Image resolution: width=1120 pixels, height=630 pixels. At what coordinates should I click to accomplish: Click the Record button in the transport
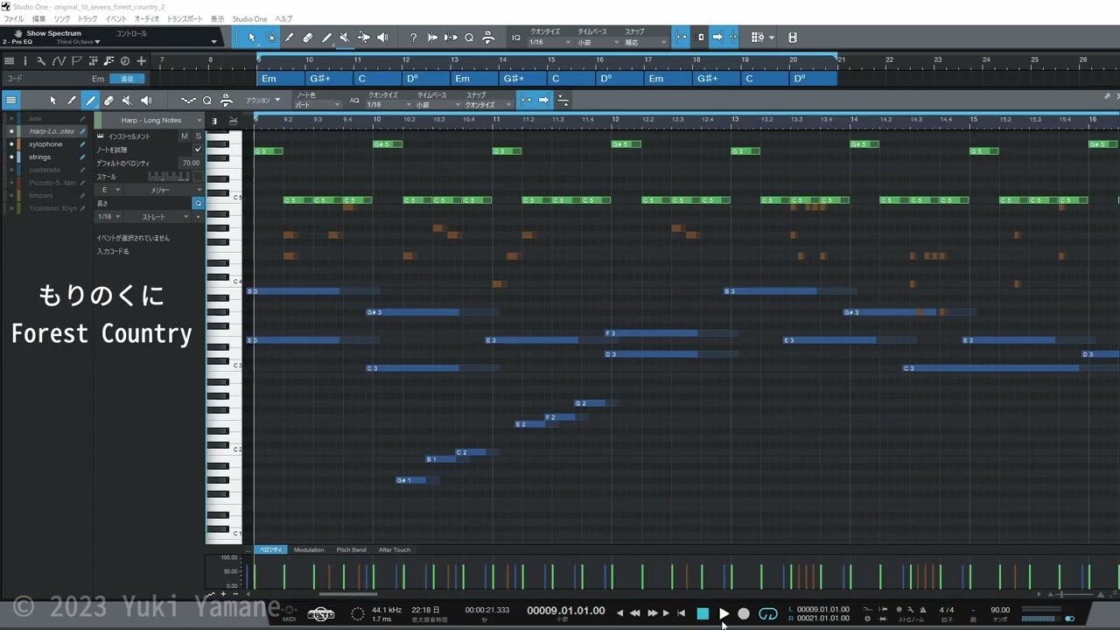pos(744,613)
